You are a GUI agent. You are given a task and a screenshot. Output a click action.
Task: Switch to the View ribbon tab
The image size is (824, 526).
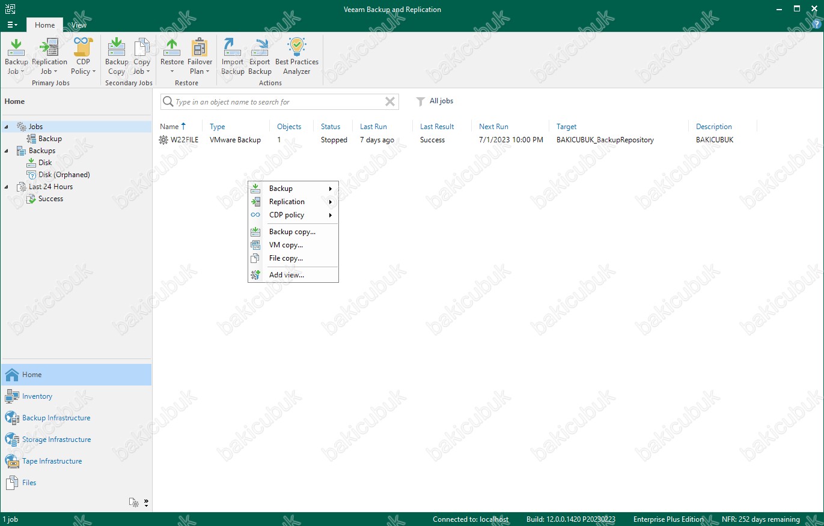click(x=79, y=25)
